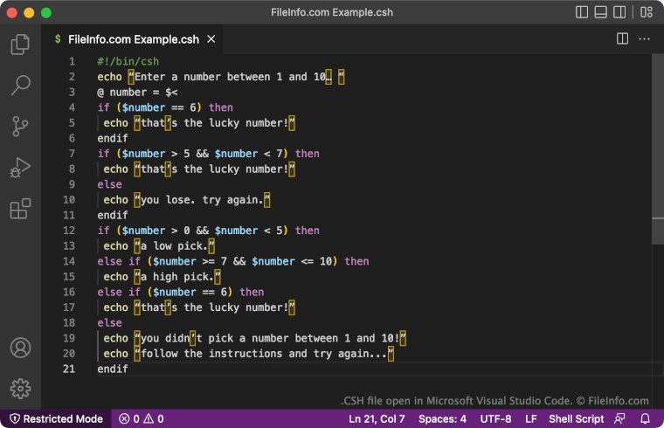Close the FileInfo.com Example.csh tab
Image resolution: width=664 pixels, height=428 pixels.
pyautogui.click(x=211, y=39)
